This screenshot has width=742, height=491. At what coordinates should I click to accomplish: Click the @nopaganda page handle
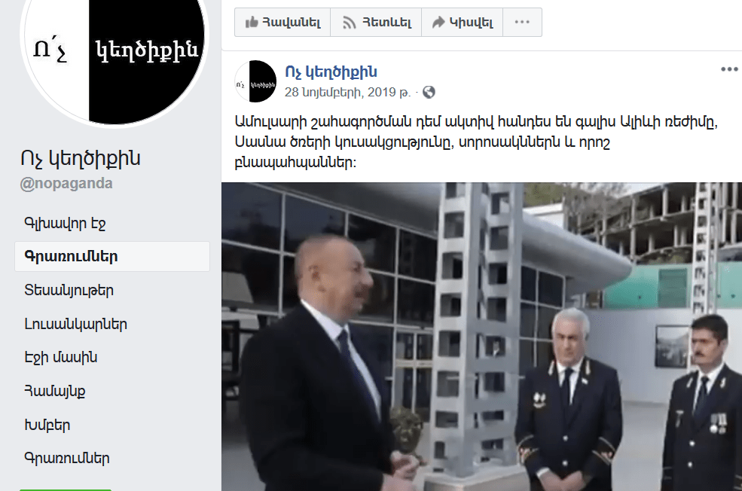tap(66, 184)
